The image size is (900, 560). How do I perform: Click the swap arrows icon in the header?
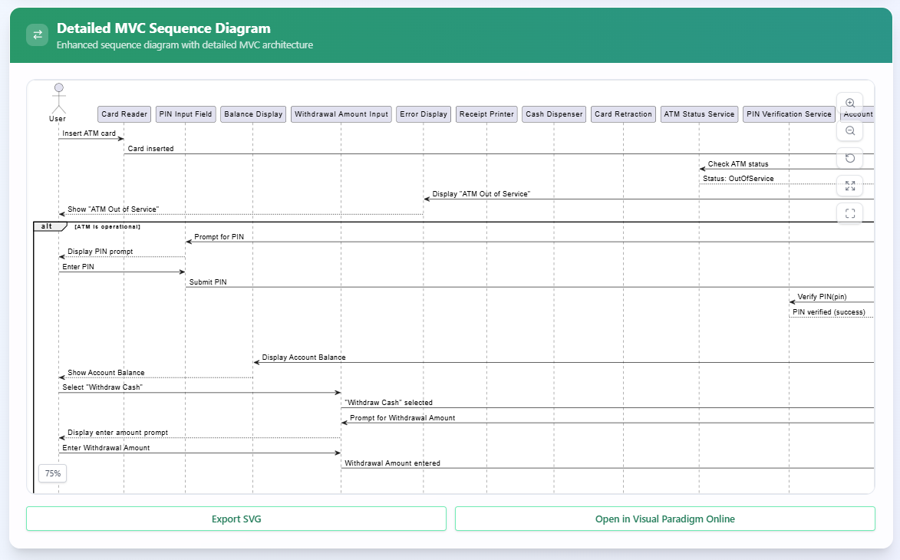[x=37, y=34]
